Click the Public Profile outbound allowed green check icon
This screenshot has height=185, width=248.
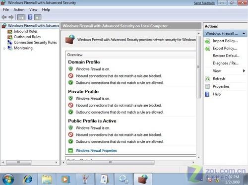(x=70, y=141)
